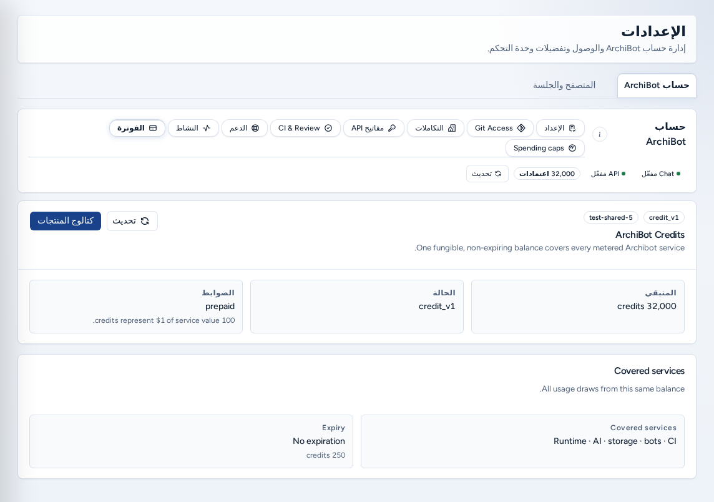714x502 pixels.
Task: Click the ArchiBot Credits heading
Action: (650, 235)
